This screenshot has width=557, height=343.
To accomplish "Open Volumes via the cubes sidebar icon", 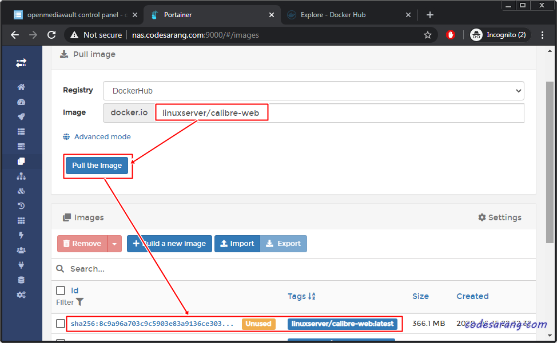I will pos(21,191).
